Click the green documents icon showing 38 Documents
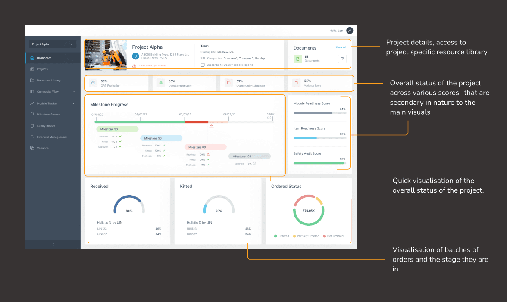 pos(298,59)
